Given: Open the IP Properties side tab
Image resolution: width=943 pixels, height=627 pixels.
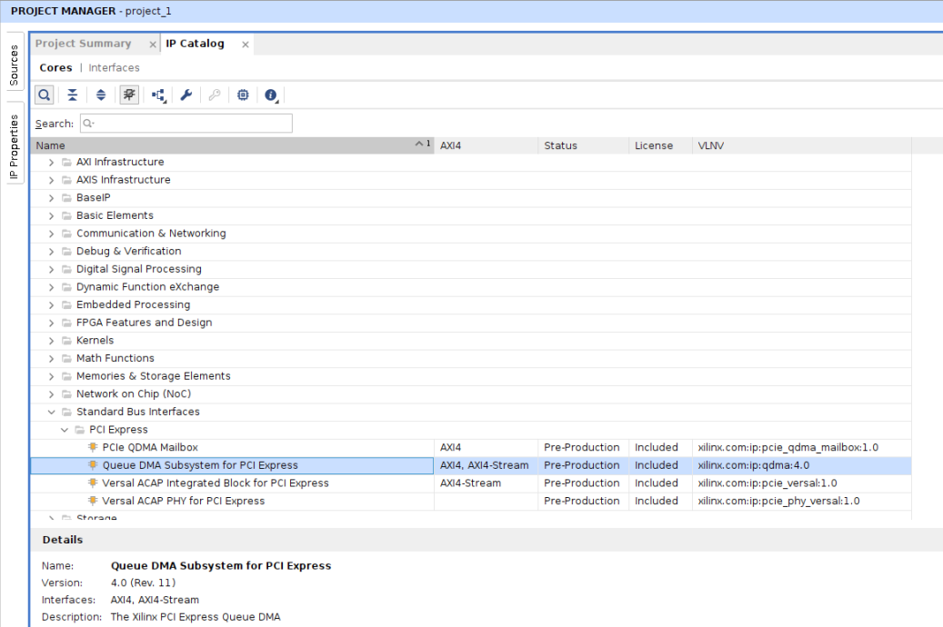Looking at the screenshot, I should 14,146.
